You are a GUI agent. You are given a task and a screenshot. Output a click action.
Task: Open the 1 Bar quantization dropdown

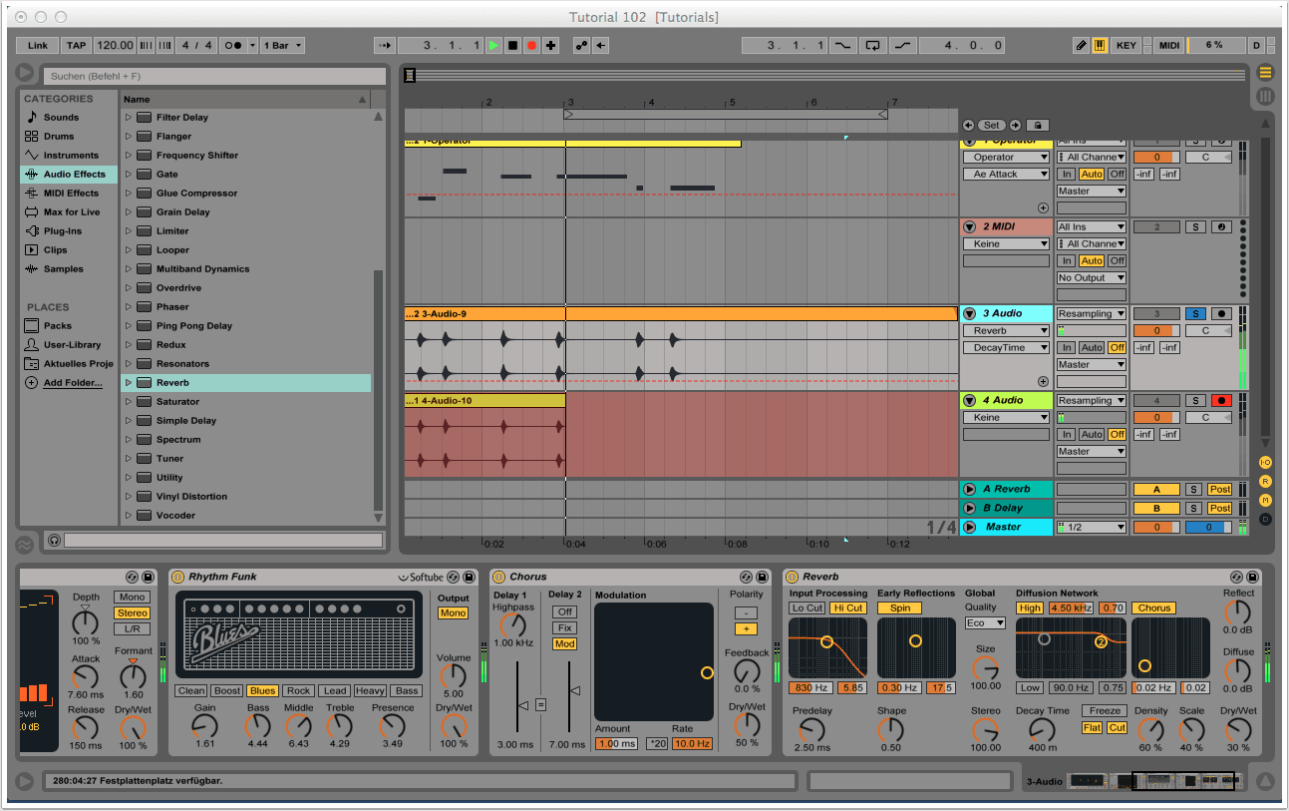[x=283, y=45]
